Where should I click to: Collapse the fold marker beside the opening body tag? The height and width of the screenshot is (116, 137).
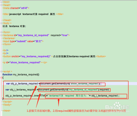coord(1,23)
